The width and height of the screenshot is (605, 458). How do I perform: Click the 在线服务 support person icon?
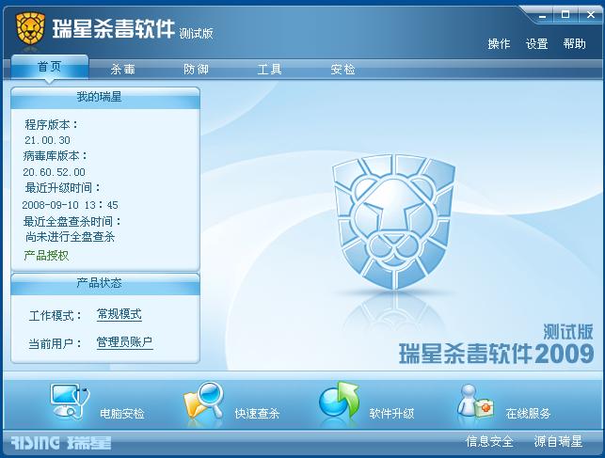(x=476, y=401)
